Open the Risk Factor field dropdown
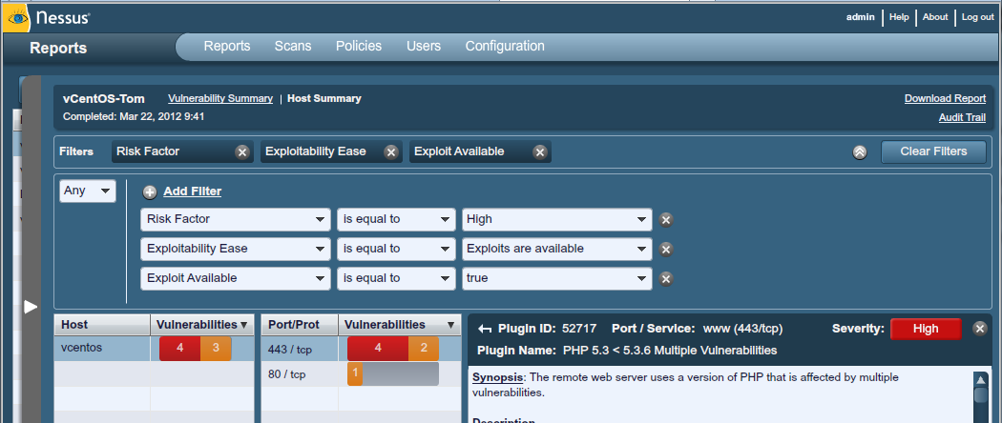 [235, 219]
